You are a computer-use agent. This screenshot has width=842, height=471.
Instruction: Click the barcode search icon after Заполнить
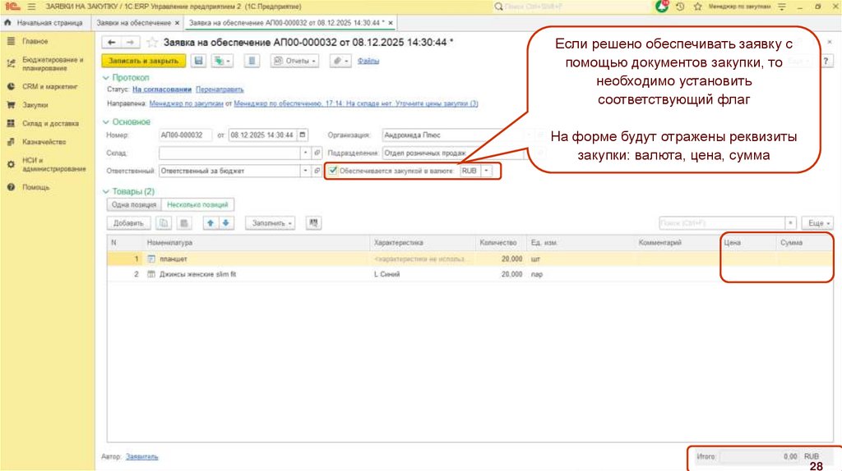click(x=312, y=222)
